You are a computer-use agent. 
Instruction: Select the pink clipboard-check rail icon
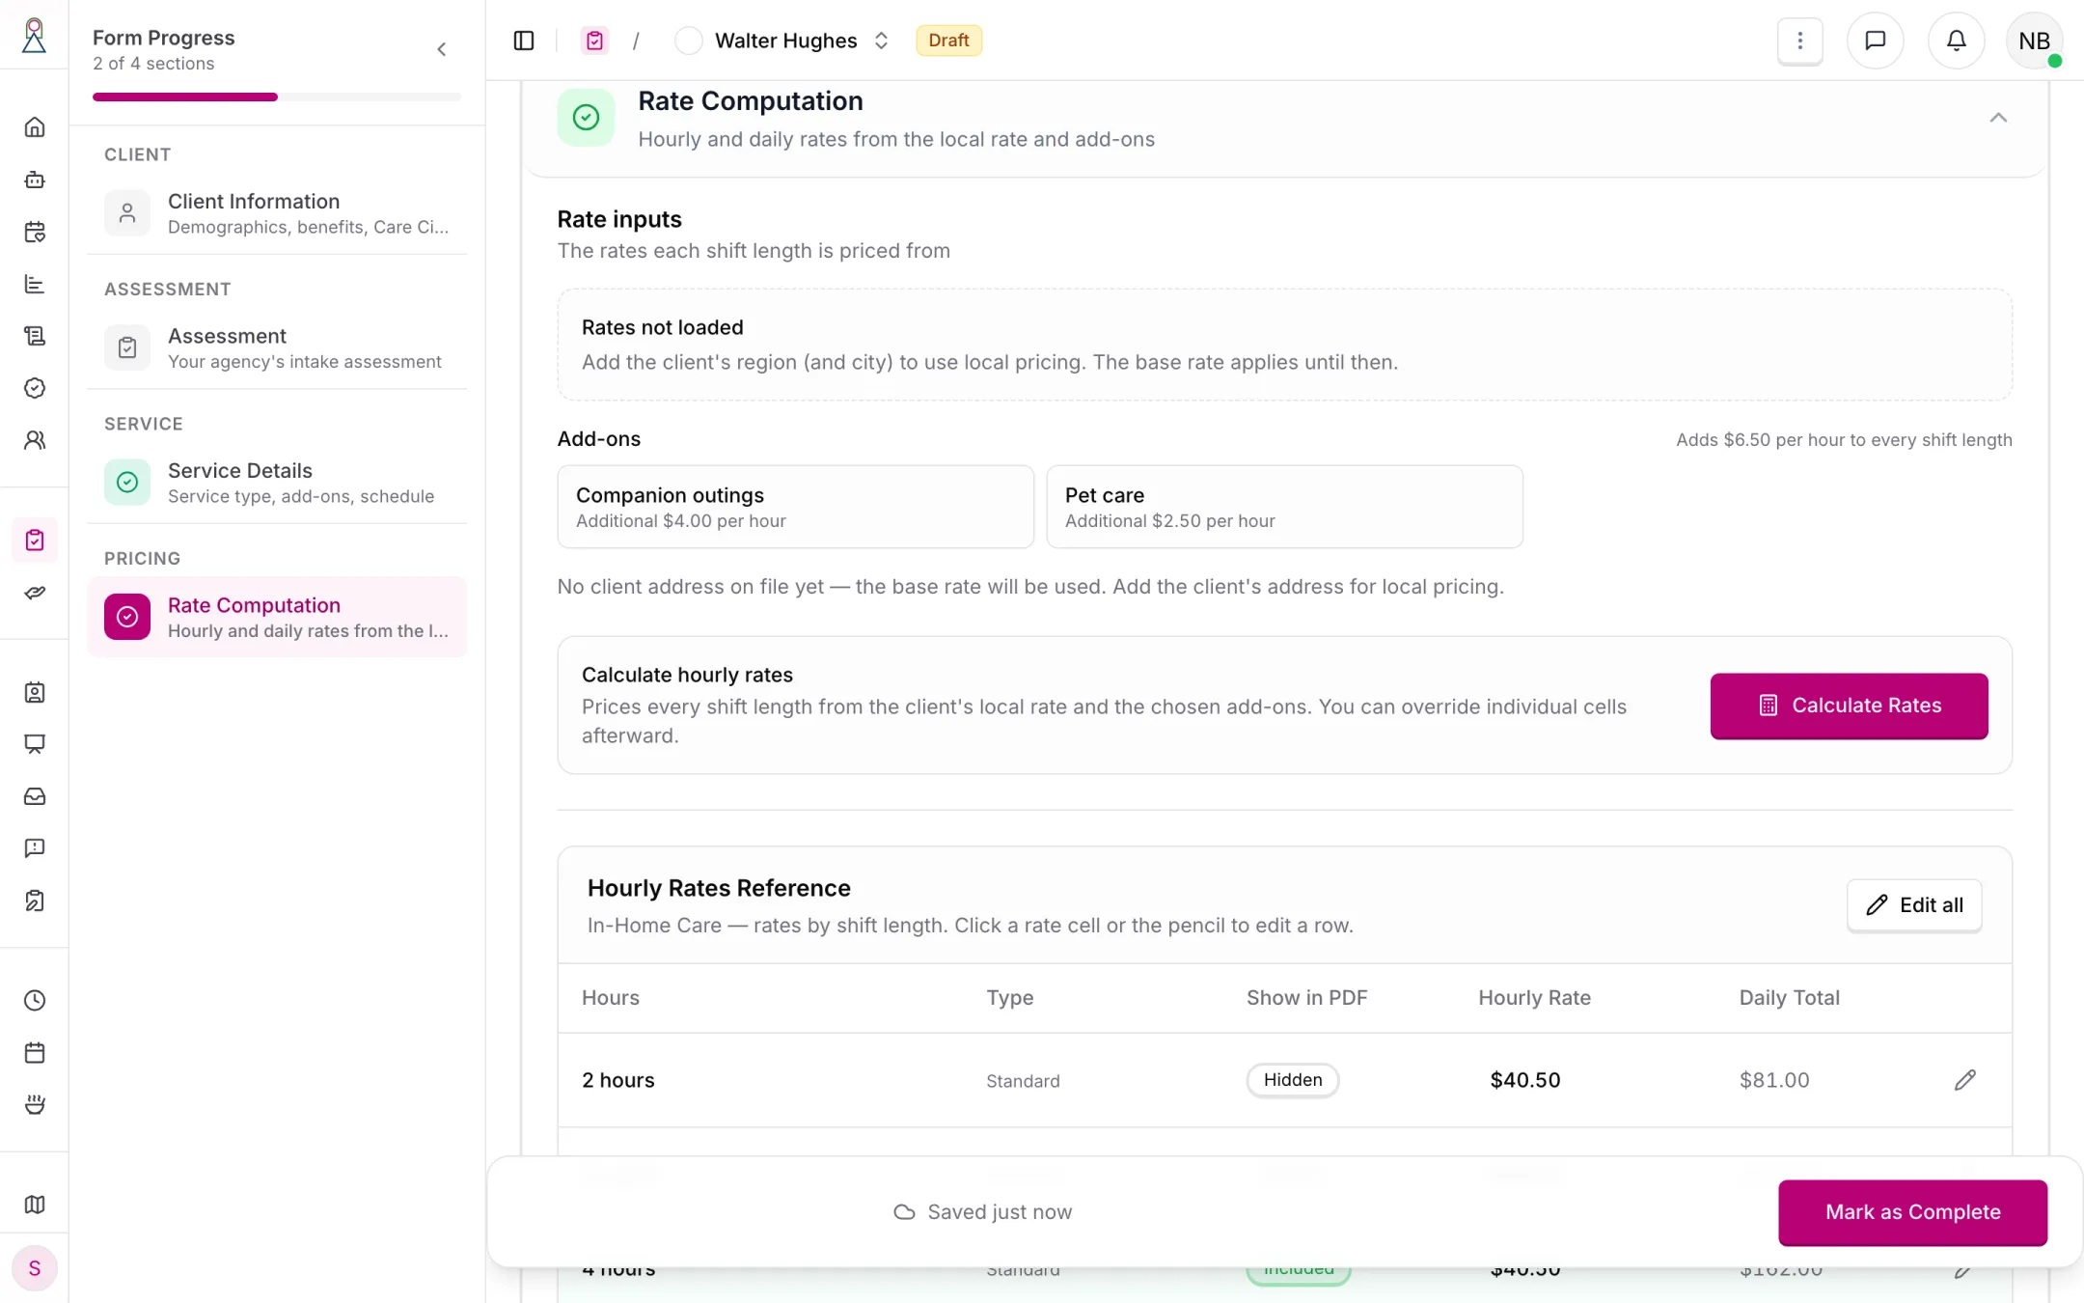(x=35, y=541)
